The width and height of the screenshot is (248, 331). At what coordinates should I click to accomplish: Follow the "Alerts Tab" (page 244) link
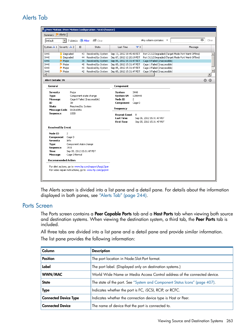click(123, 195)
